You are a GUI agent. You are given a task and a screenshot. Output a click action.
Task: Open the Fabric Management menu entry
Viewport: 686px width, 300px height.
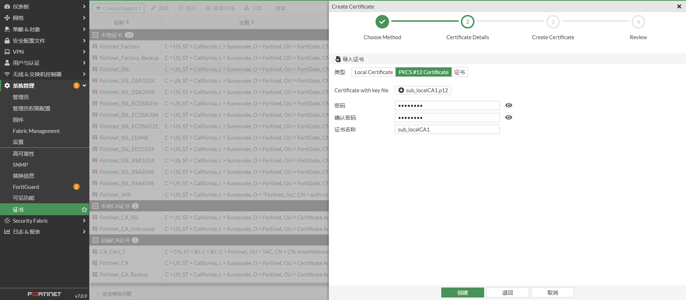pos(36,131)
